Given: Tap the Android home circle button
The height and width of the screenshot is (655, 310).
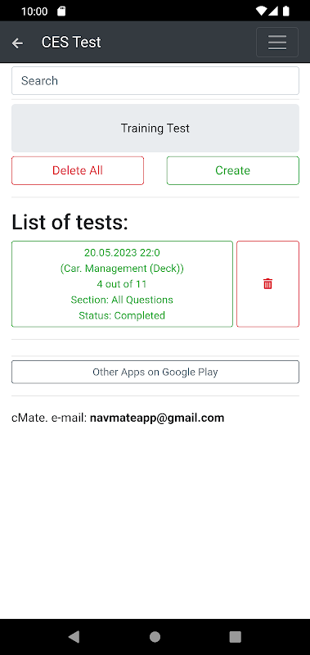Looking at the screenshot, I should pos(155,636).
